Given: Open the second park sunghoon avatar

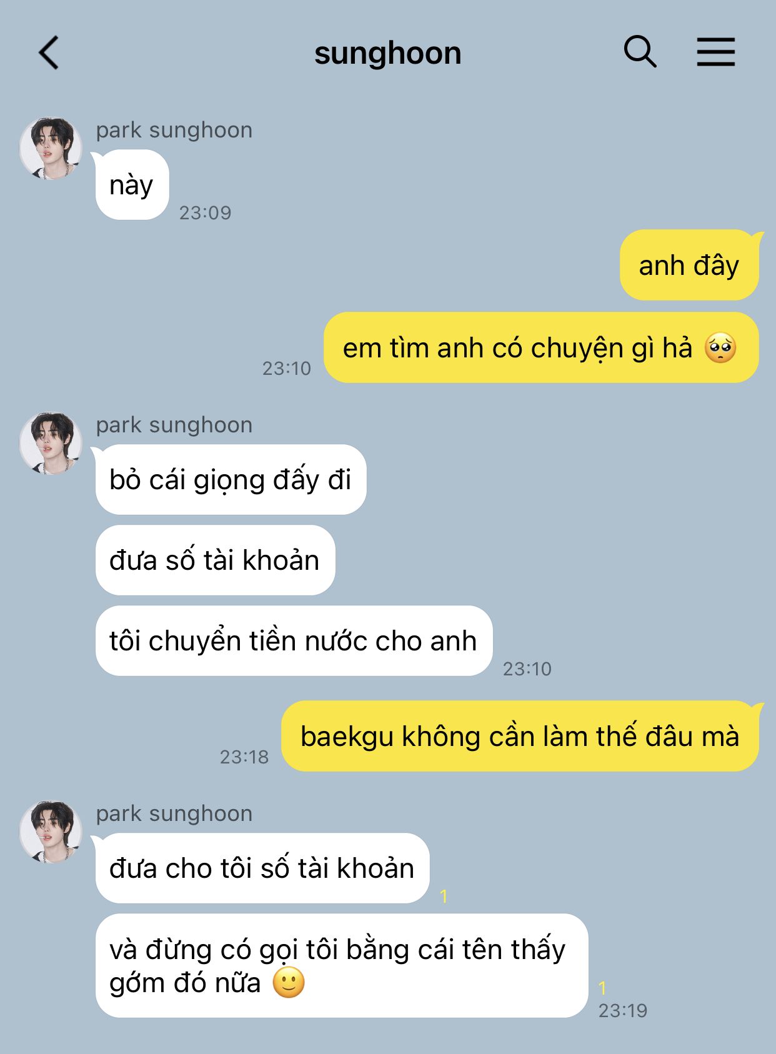Looking at the screenshot, I should click(51, 444).
